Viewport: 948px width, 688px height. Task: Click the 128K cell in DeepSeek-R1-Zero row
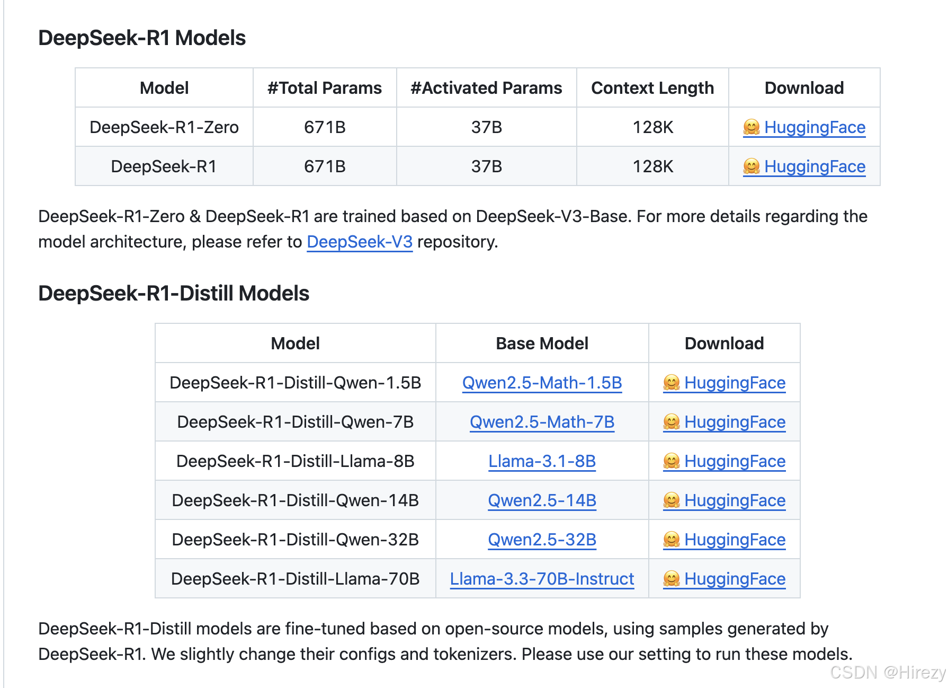click(652, 127)
